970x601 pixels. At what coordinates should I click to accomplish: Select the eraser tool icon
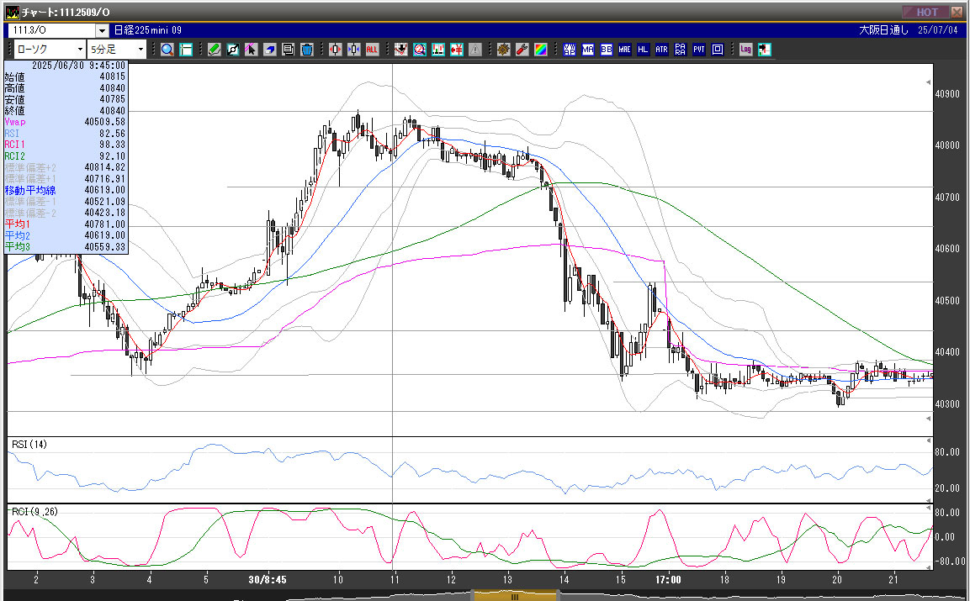pos(269,50)
